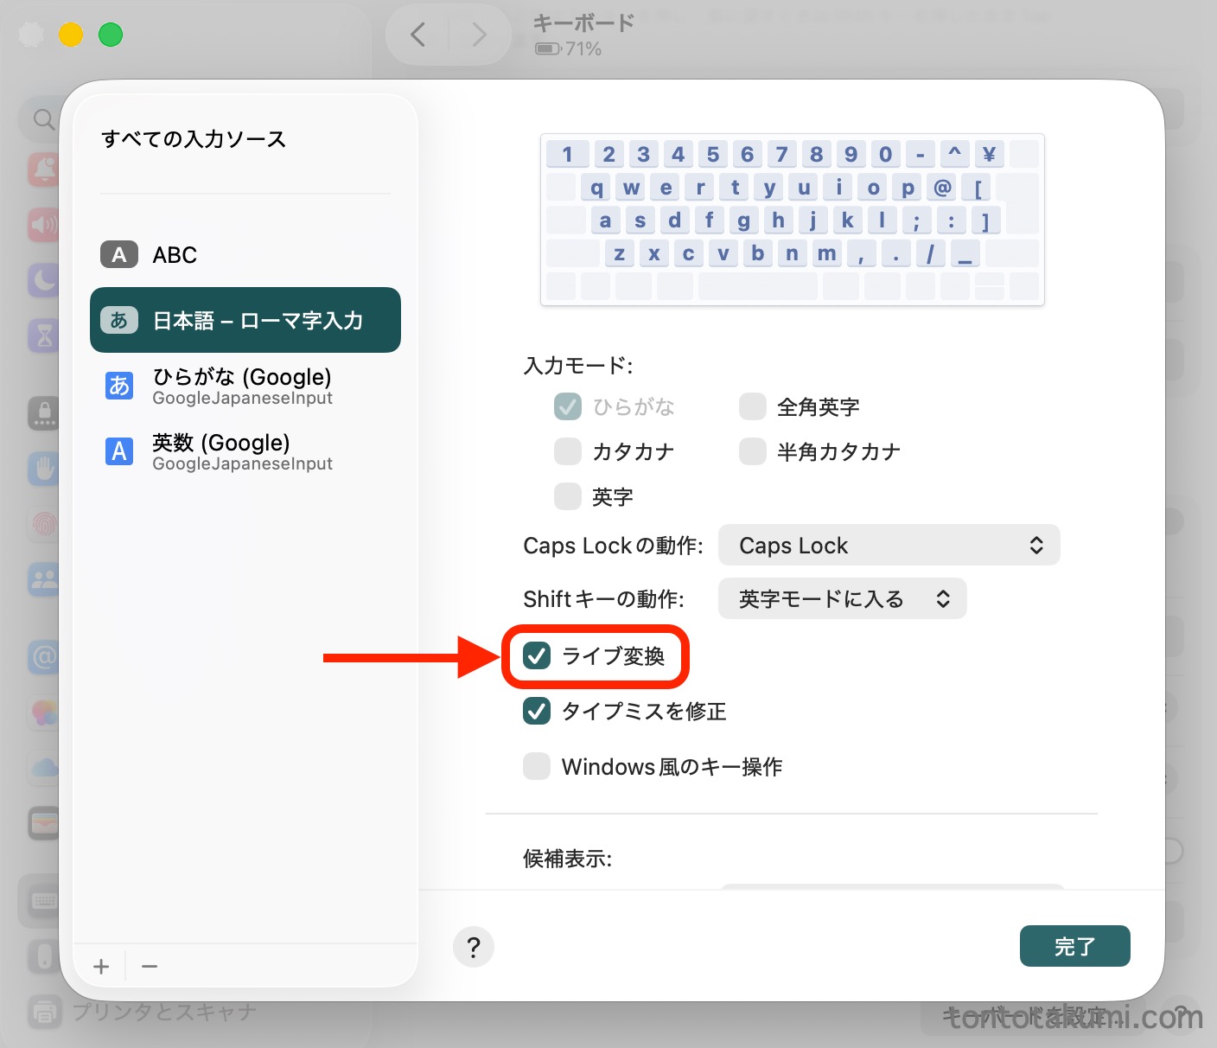
Task: Enable the カタカナ input mode checkbox
Action: [568, 451]
